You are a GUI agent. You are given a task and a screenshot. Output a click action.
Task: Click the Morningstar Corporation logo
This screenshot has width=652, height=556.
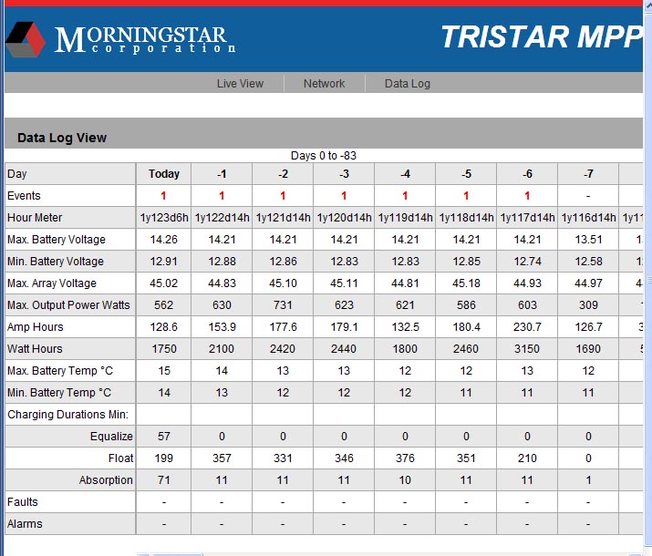[x=120, y=39]
